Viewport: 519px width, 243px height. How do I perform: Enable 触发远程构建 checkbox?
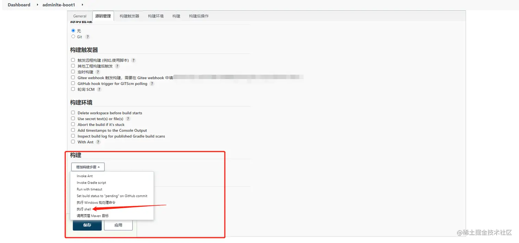pos(73,60)
